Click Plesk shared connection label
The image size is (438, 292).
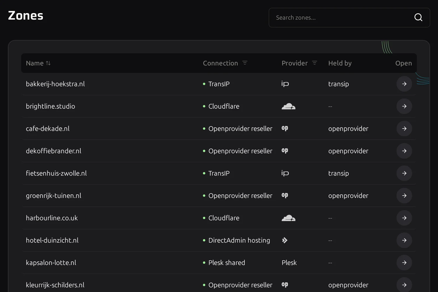[227, 263]
